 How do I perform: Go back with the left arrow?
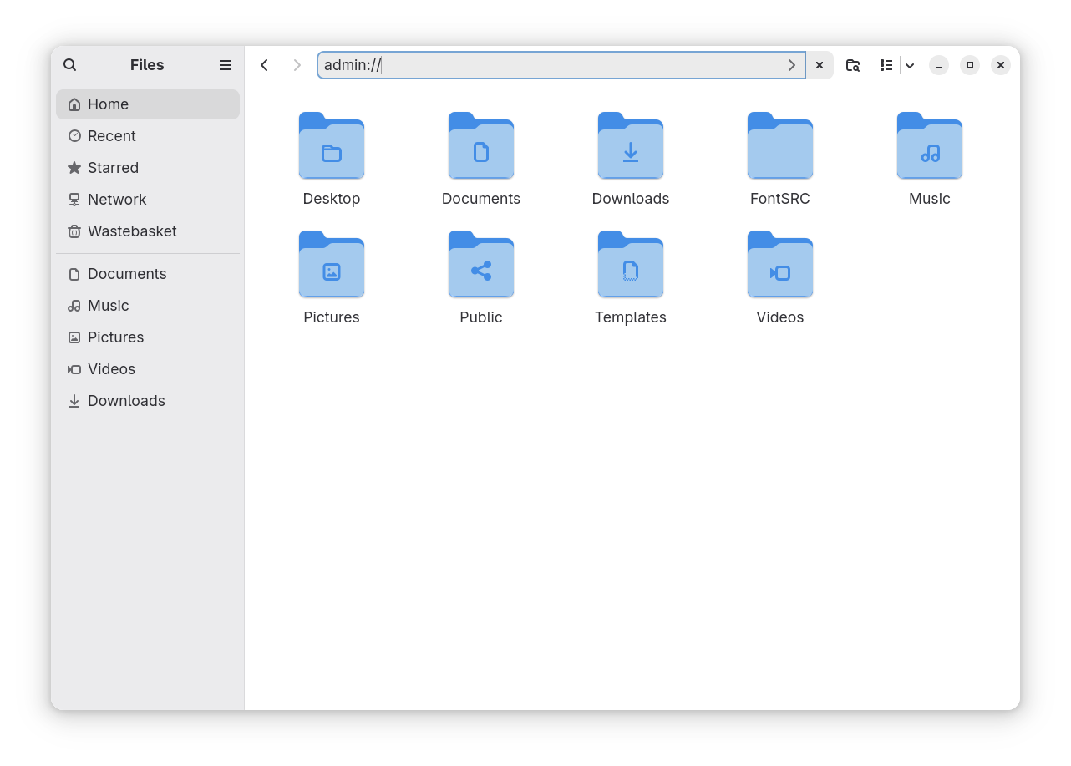tap(265, 65)
